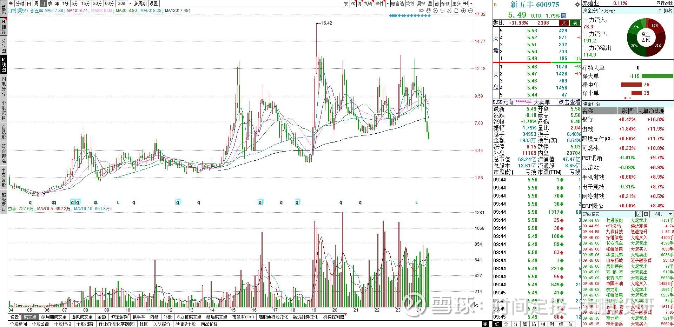Open the 个股新闻 bottom tab
Image resolution: width=674 pixels, height=327 pixels.
tap(19, 324)
